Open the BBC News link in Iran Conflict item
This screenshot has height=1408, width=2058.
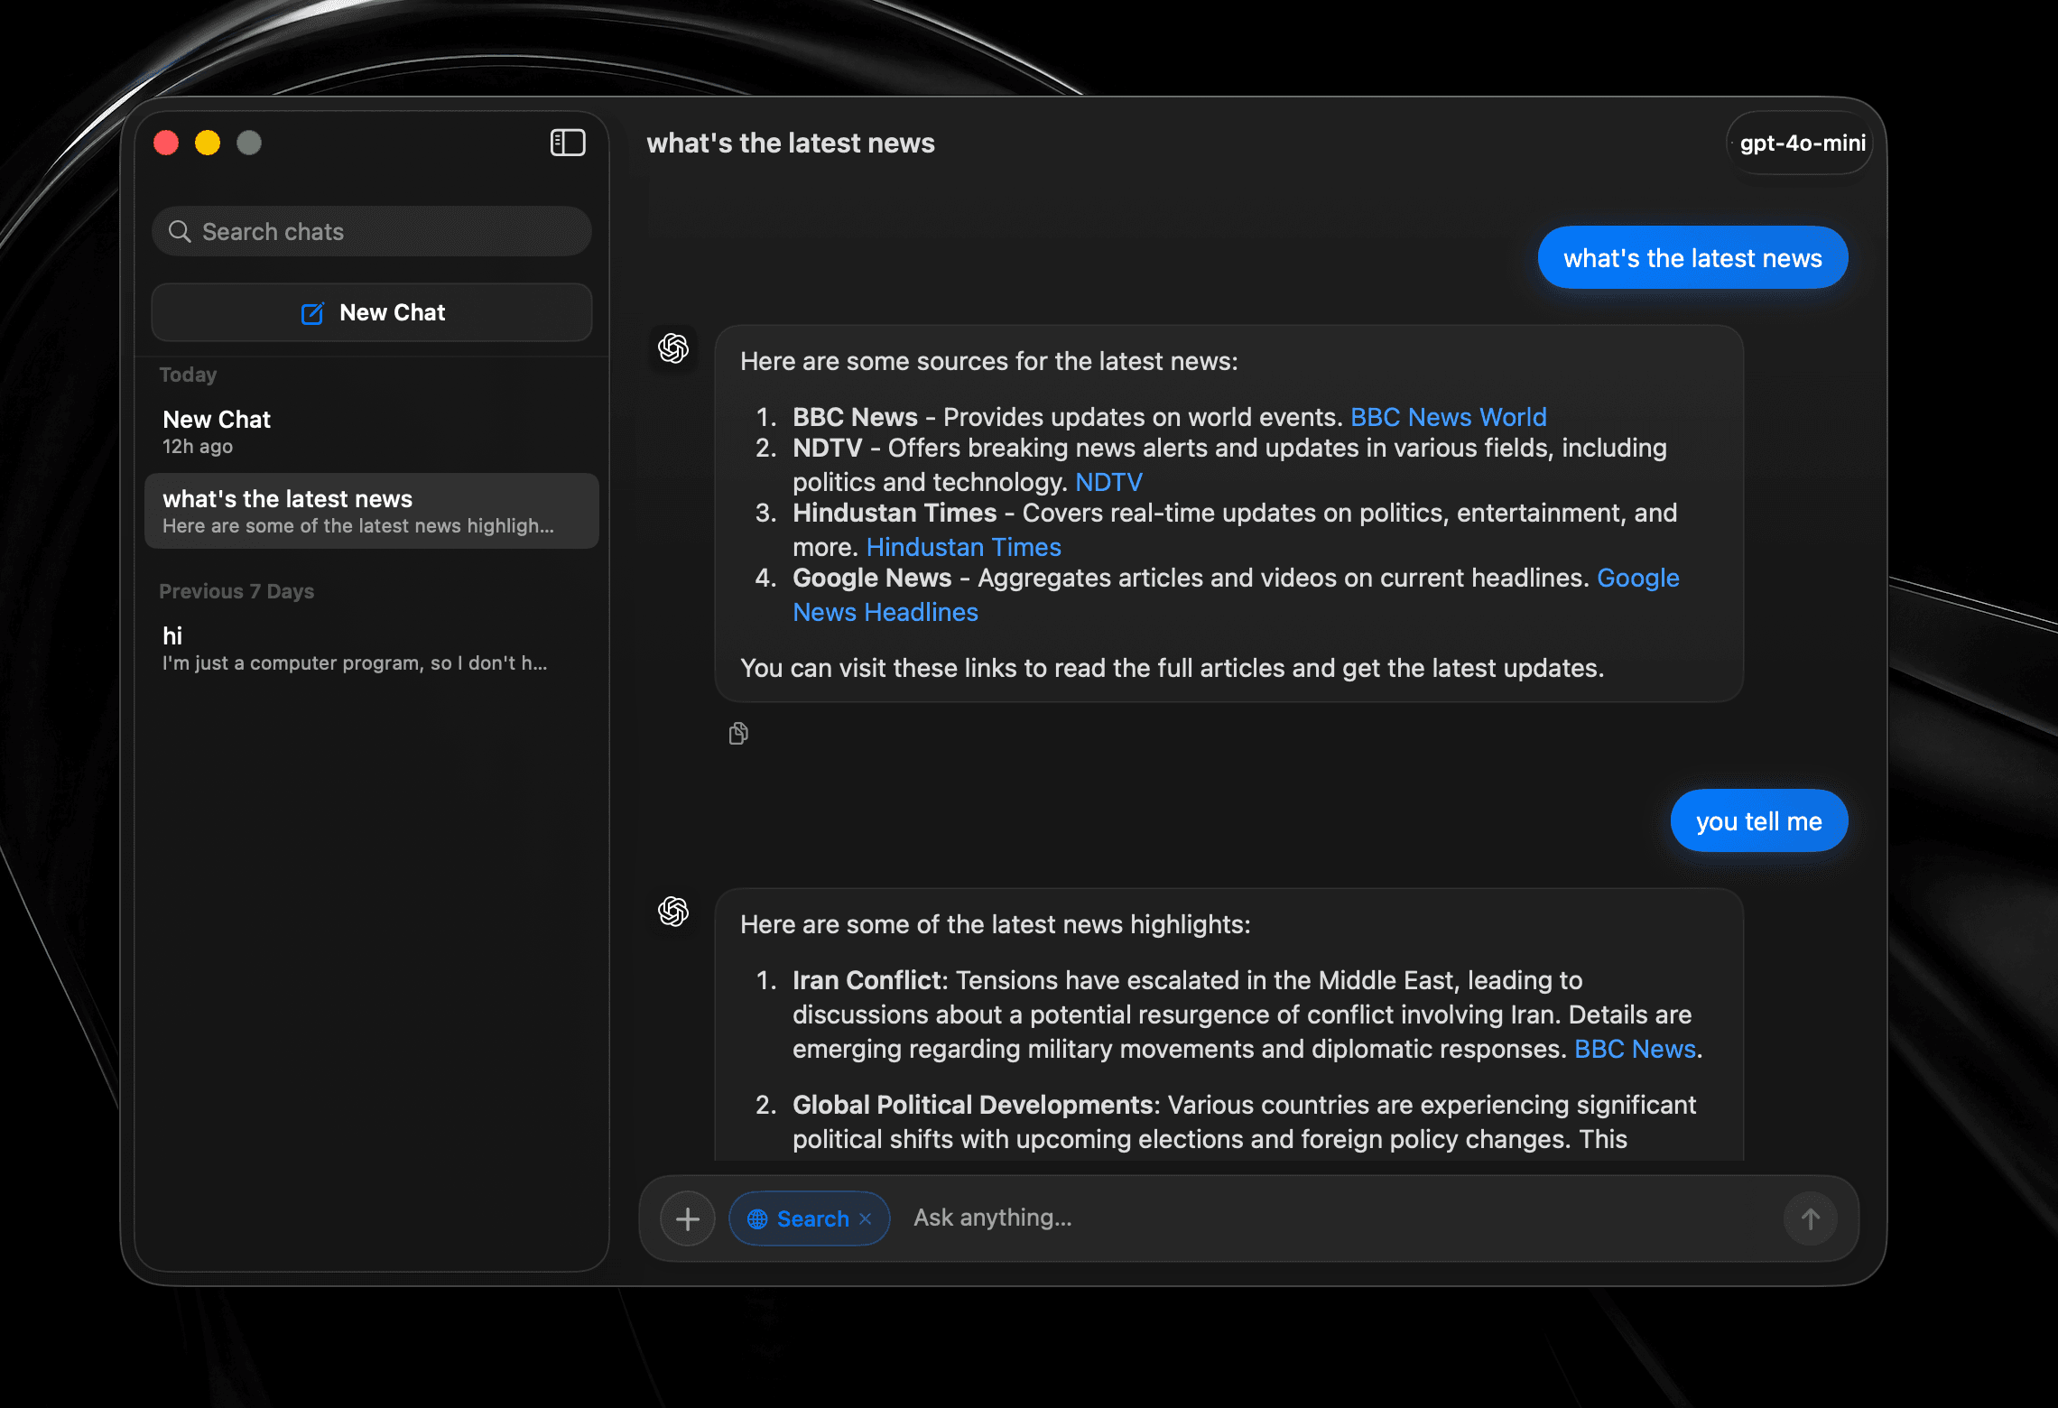[1635, 1049]
